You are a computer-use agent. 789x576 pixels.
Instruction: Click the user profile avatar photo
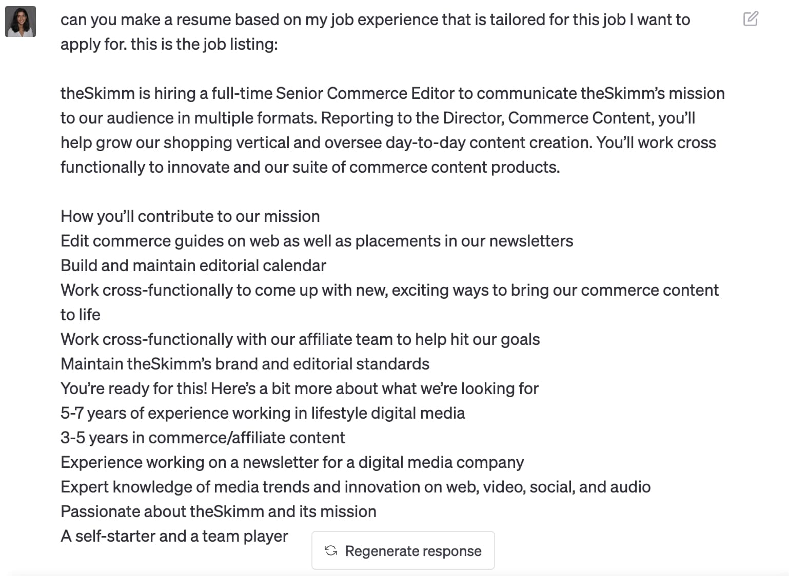21,22
